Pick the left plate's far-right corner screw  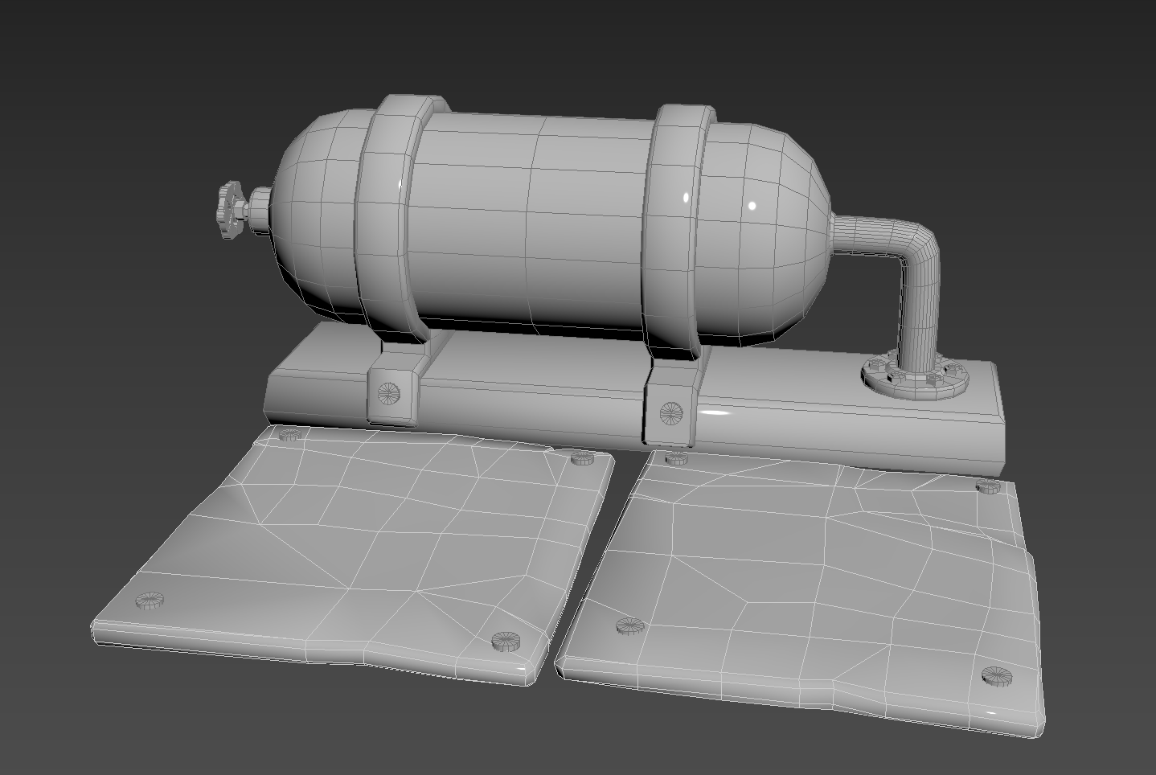point(582,458)
